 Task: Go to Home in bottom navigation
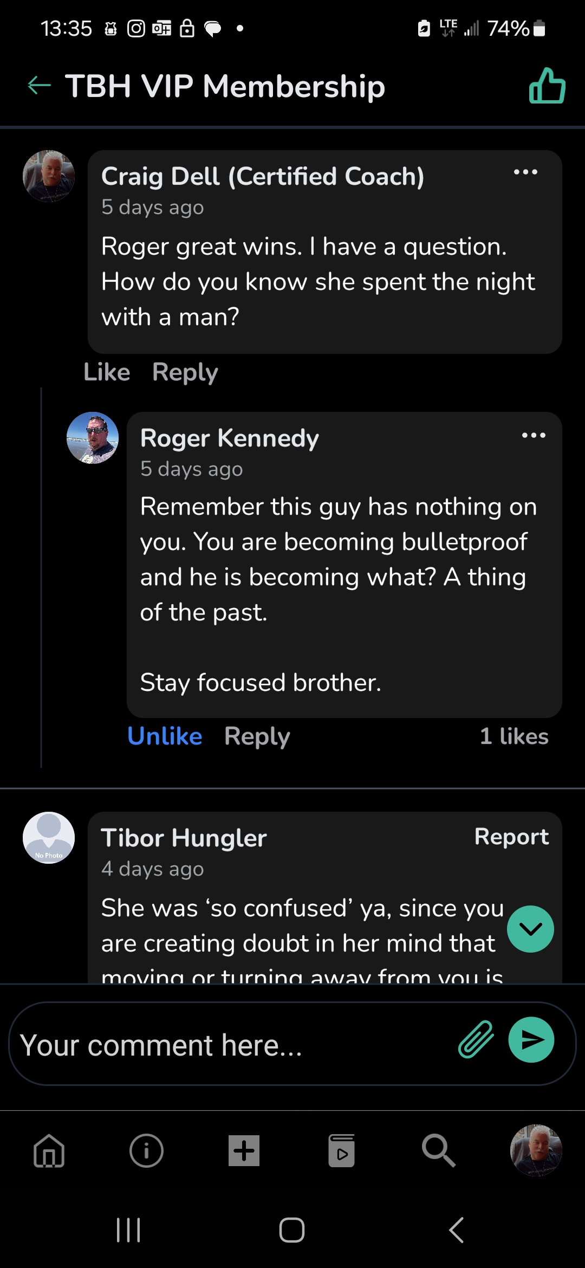[49, 1150]
